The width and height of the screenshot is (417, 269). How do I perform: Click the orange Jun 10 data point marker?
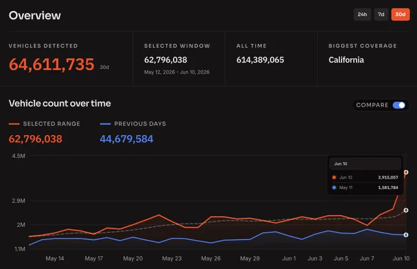click(406, 173)
